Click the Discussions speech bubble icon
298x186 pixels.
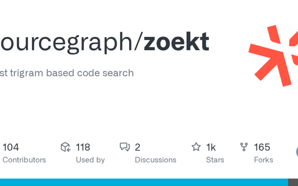[124, 147]
